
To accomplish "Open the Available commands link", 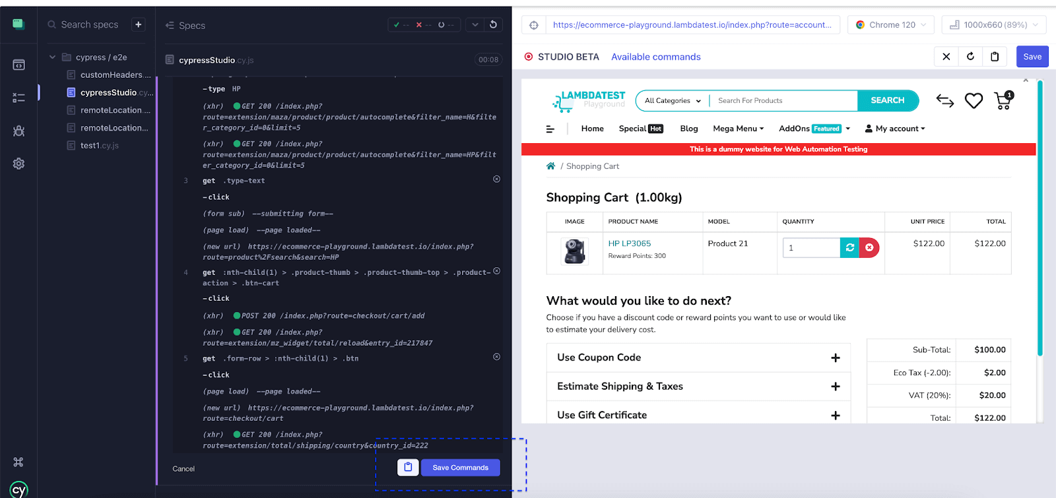I will pos(656,57).
